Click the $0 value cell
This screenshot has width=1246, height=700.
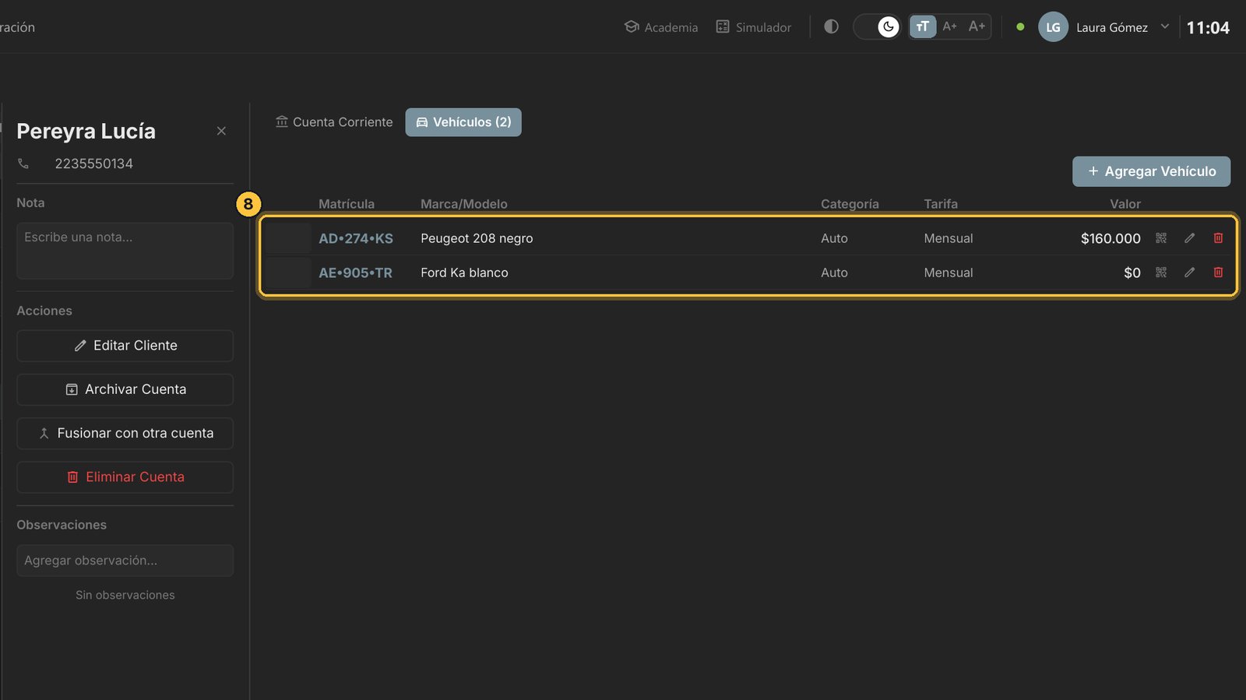(1132, 273)
